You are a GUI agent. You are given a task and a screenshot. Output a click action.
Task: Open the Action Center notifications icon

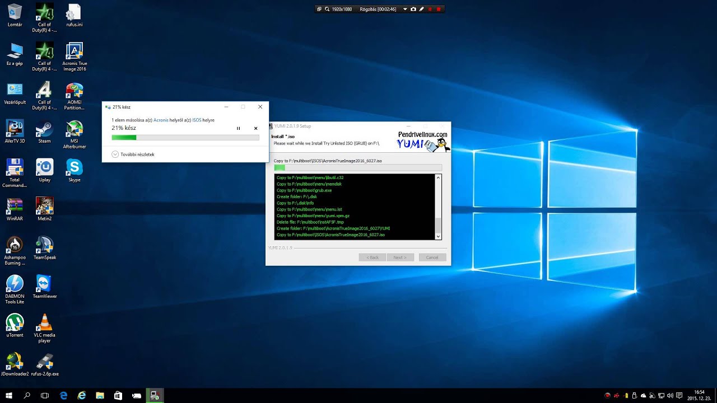pyautogui.click(x=679, y=396)
